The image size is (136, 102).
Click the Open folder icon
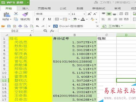(x=3, y=26)
